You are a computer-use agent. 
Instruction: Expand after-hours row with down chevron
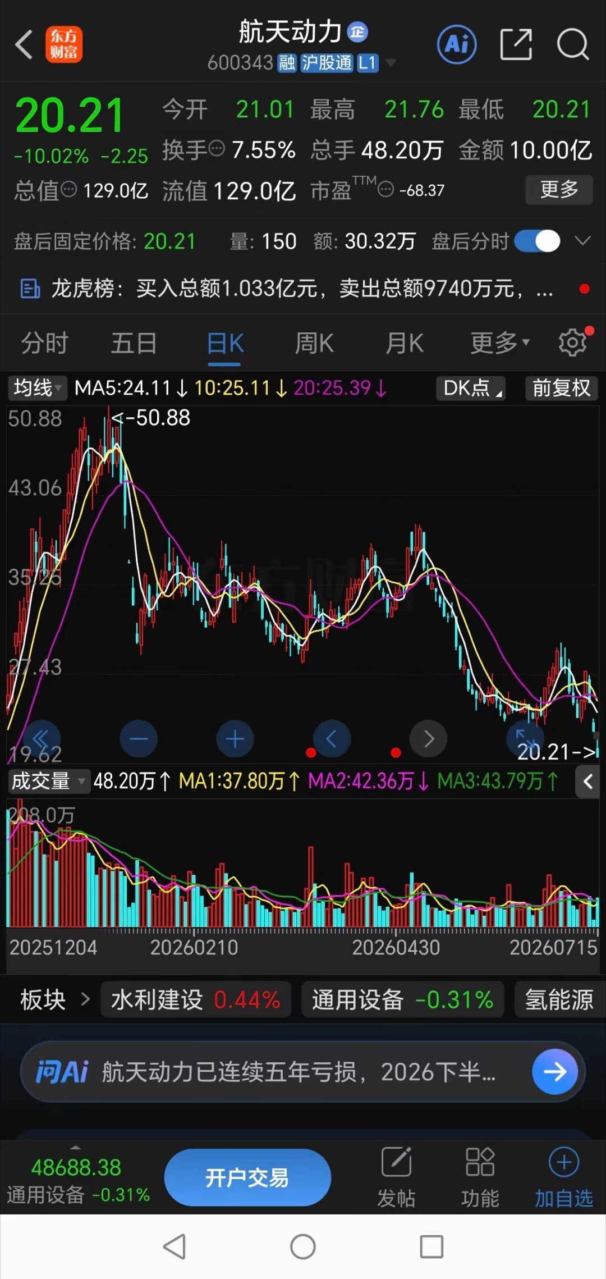(583, 241)
